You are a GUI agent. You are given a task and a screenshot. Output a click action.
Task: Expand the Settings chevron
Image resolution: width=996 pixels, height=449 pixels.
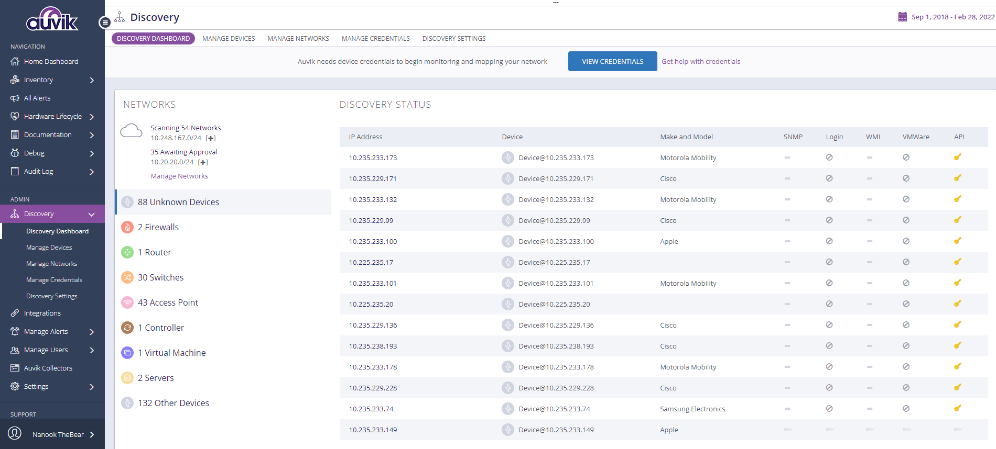(x=92, y=387)
